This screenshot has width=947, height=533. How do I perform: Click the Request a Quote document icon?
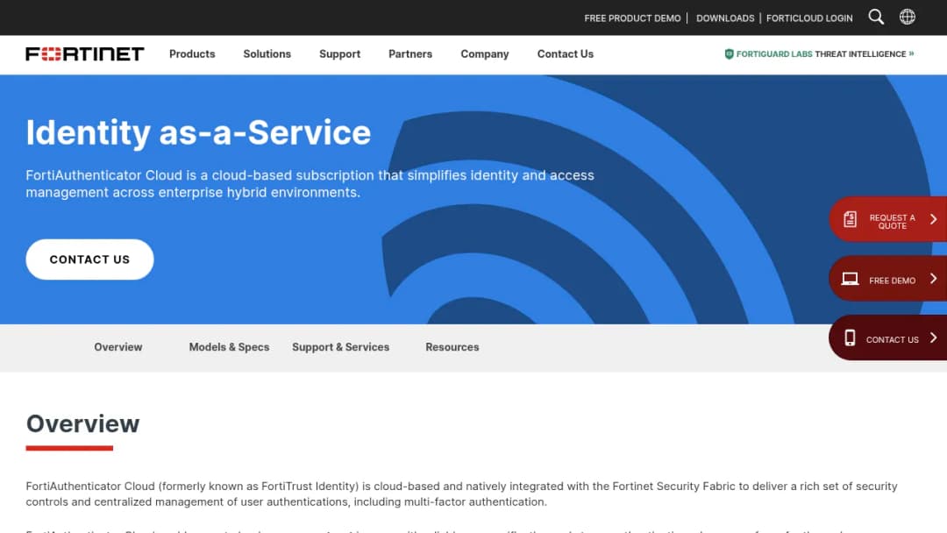[x=850, y=219]
